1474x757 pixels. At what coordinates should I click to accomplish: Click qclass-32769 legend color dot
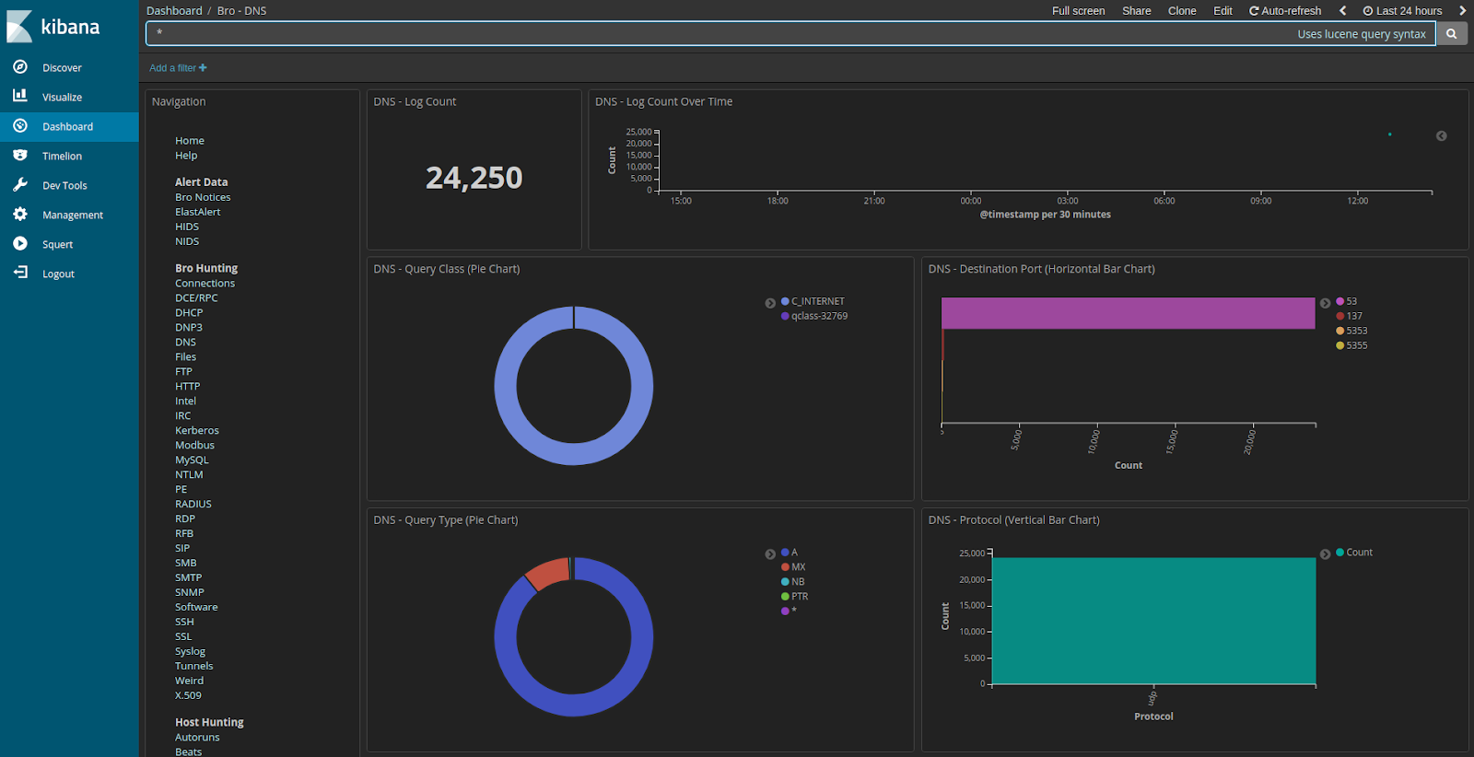(785, 316)
